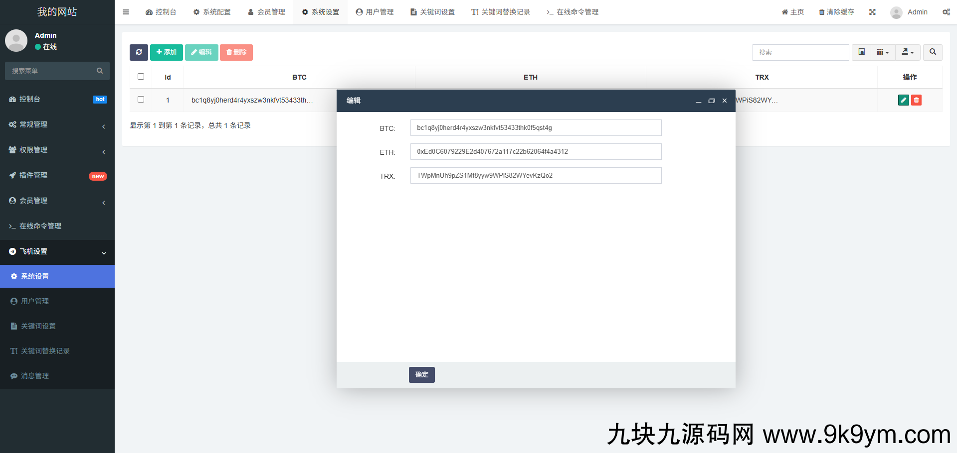Click the refresh table button
This screenshot has height=453, width=957.
point(139,52)
